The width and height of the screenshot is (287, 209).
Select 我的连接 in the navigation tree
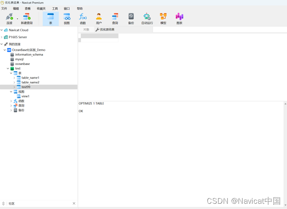(x=14, y=44)
